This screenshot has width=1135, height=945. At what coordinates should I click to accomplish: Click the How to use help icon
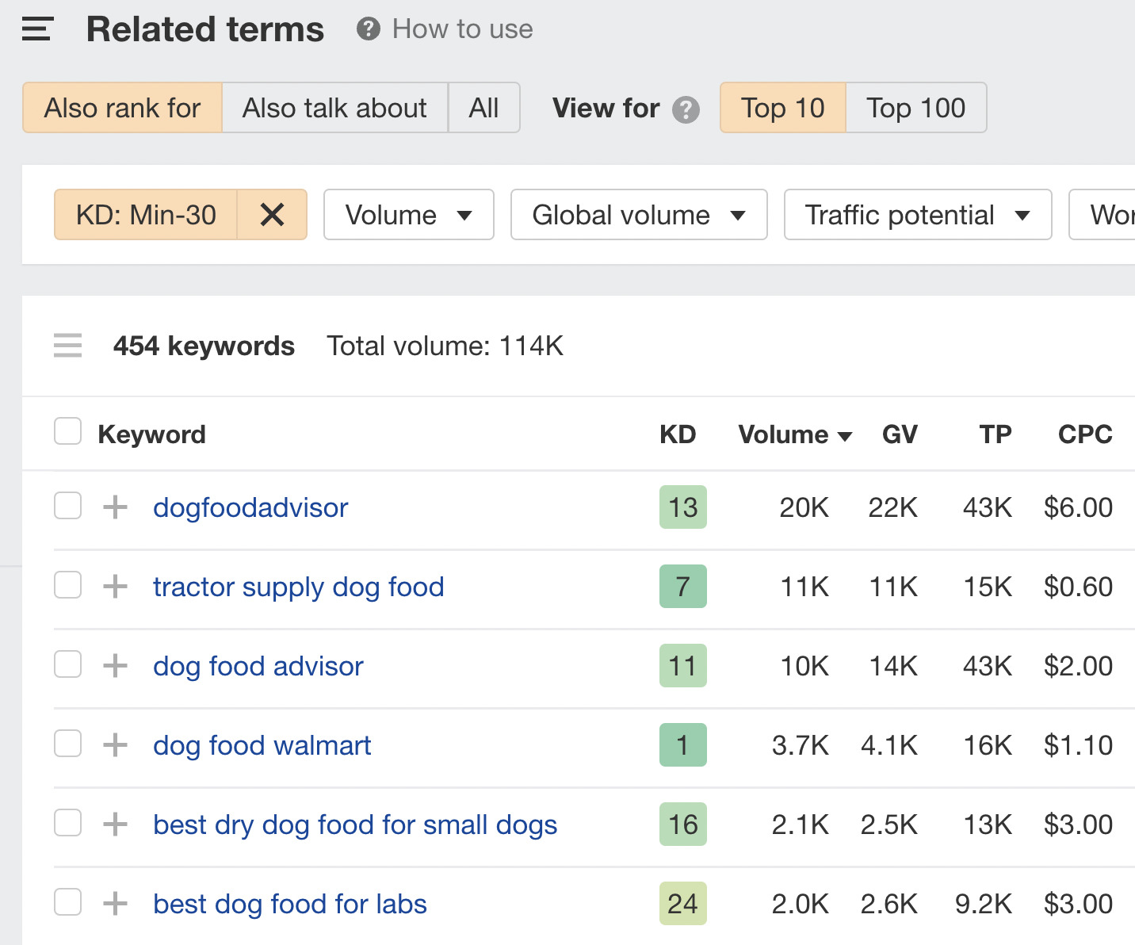(368, 29)
